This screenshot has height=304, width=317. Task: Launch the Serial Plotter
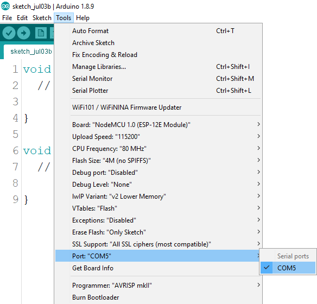pyautogui.click(x=158, y=90)
